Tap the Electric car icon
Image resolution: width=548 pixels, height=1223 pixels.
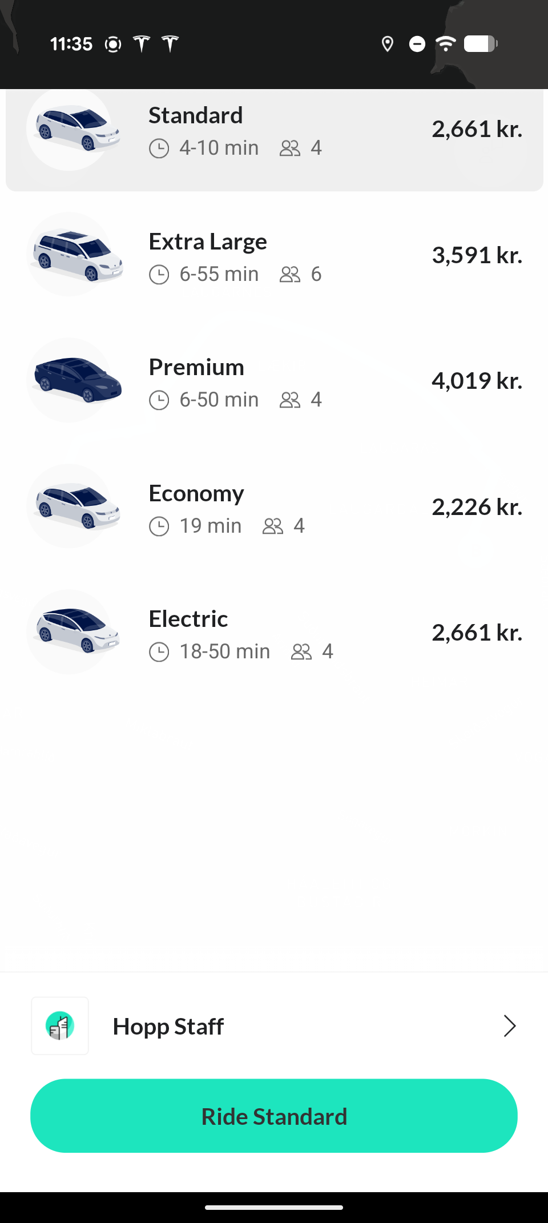(77, 632)
